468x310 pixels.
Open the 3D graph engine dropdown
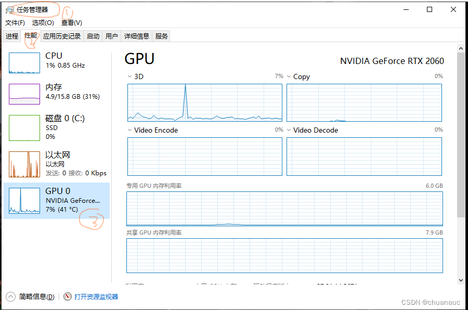(x=130, y=76)
